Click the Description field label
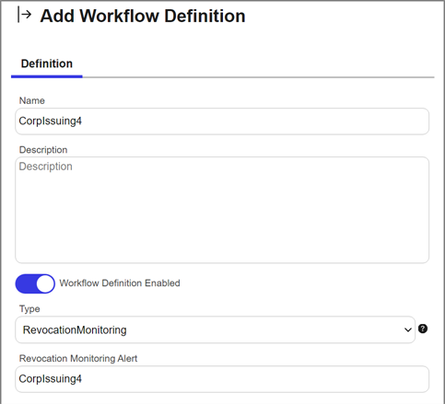 point(43,150)
